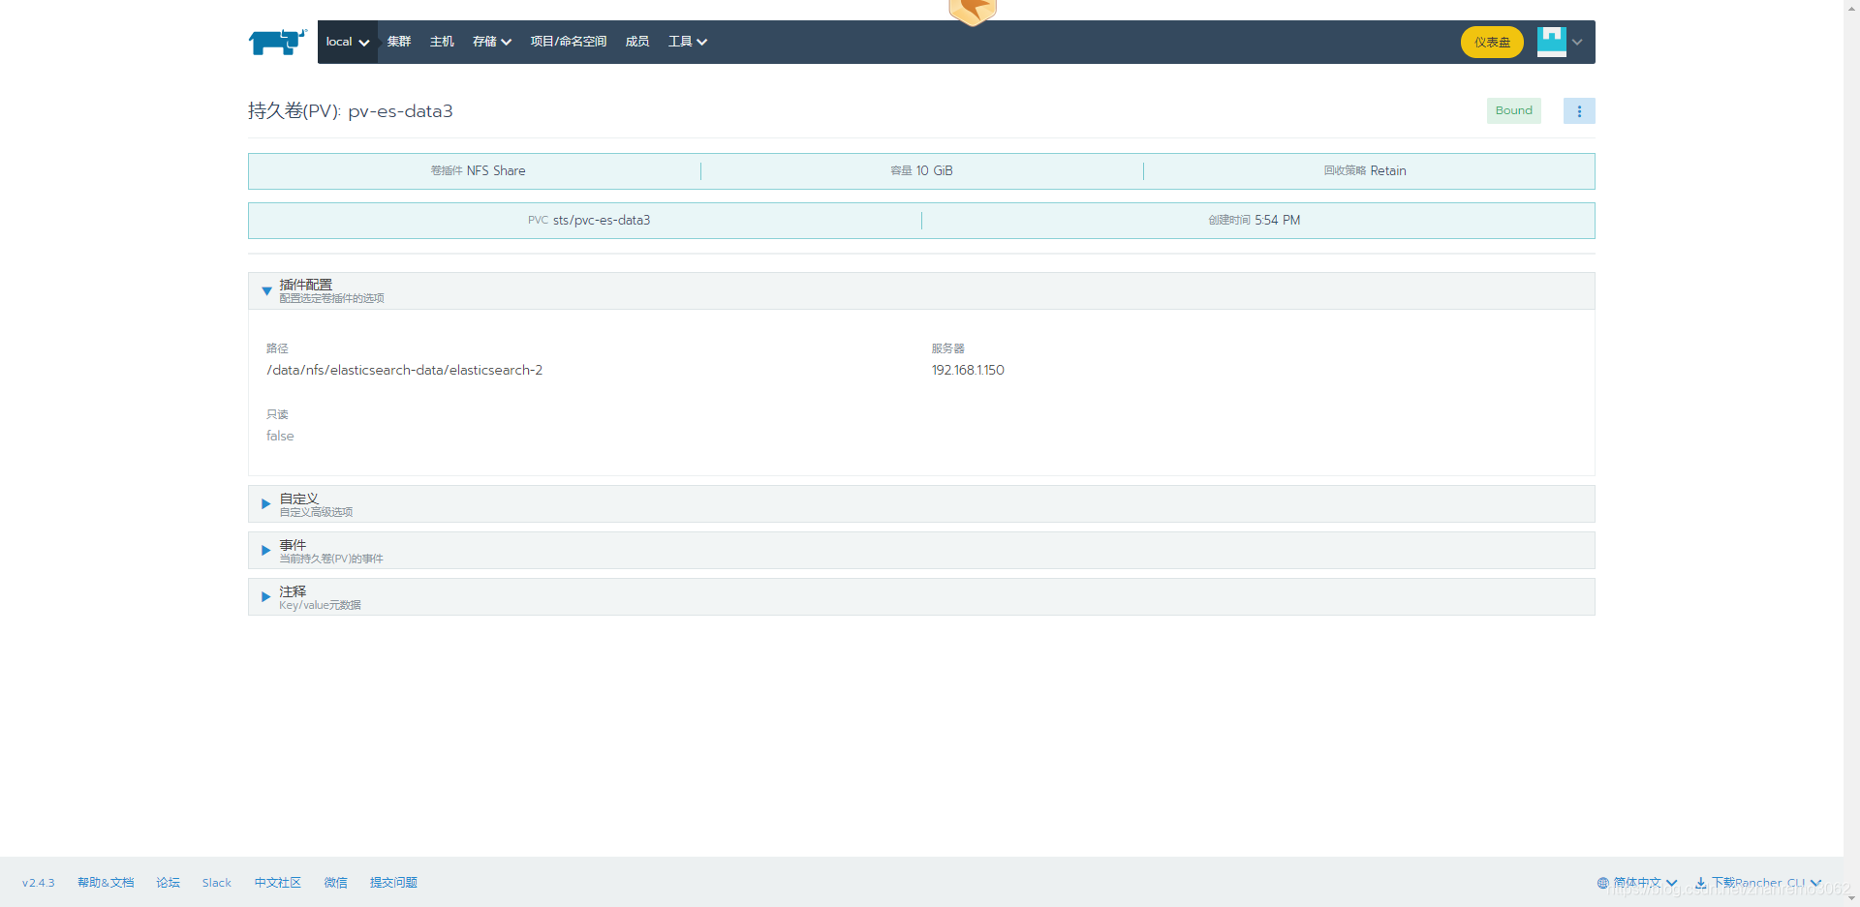Open the 中文社区 link
The image size is (1860, 907).
(x=278, y=883)
